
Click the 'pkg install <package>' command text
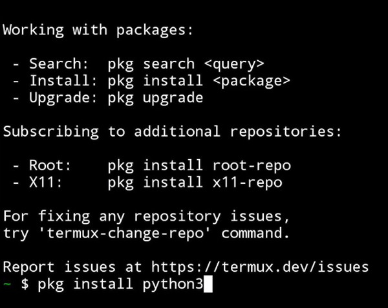click(199, 81)
